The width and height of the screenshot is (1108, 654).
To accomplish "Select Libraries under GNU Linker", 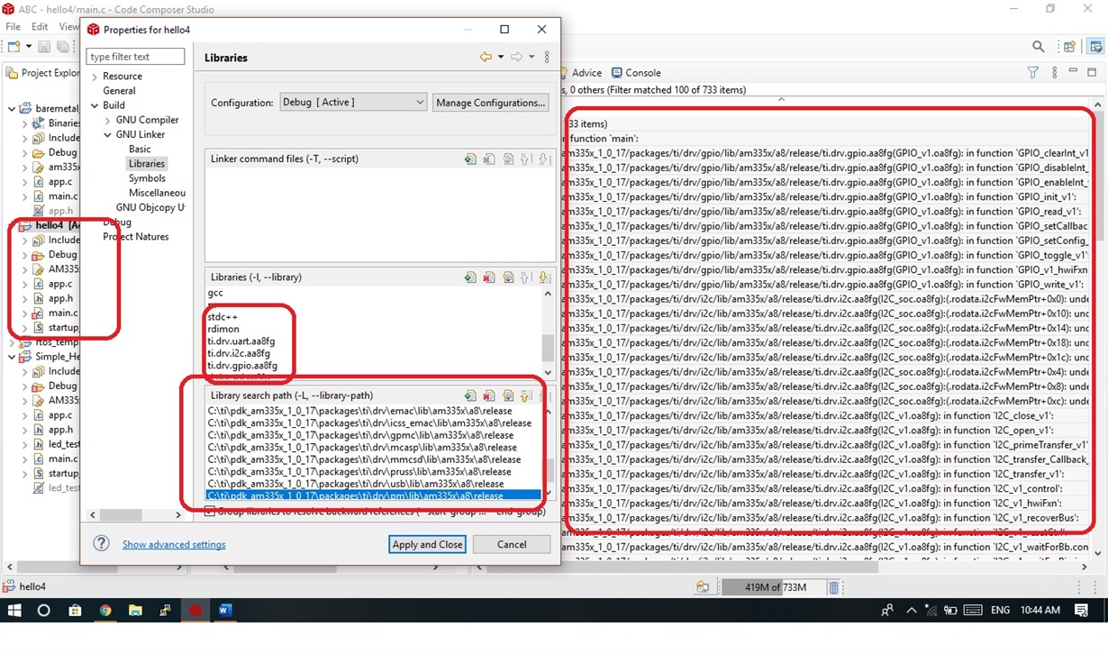I will click(147, 164).
